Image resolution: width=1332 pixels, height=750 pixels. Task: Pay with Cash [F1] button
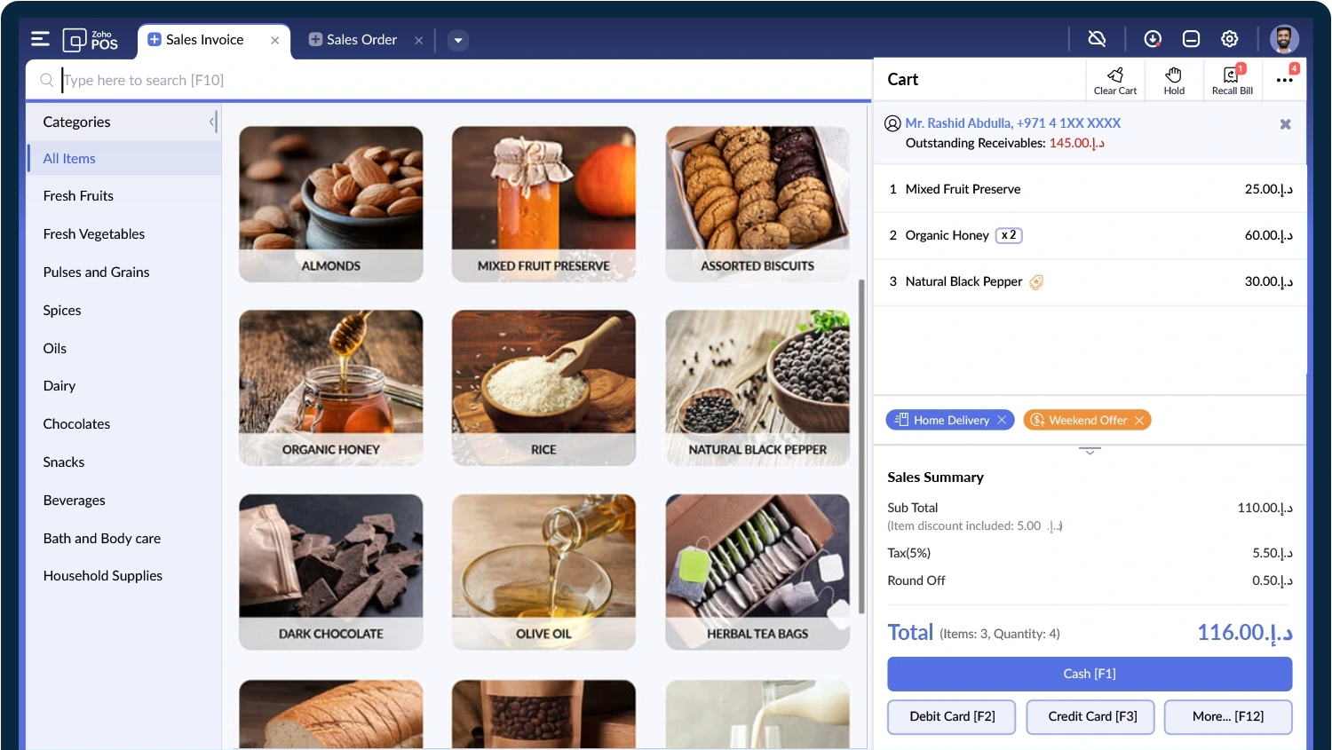1089,674
